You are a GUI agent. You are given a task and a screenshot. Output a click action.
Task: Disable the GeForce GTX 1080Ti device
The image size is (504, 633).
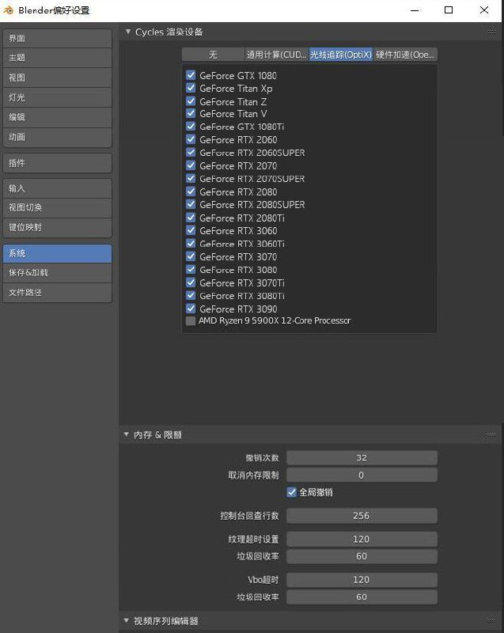point(191,127)
